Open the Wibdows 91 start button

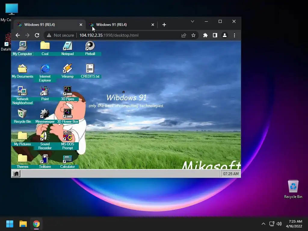(x=16, y=174)
